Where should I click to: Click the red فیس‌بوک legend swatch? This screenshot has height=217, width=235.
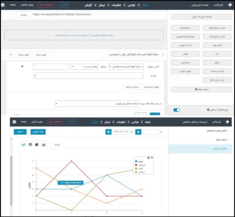(136, 165)
